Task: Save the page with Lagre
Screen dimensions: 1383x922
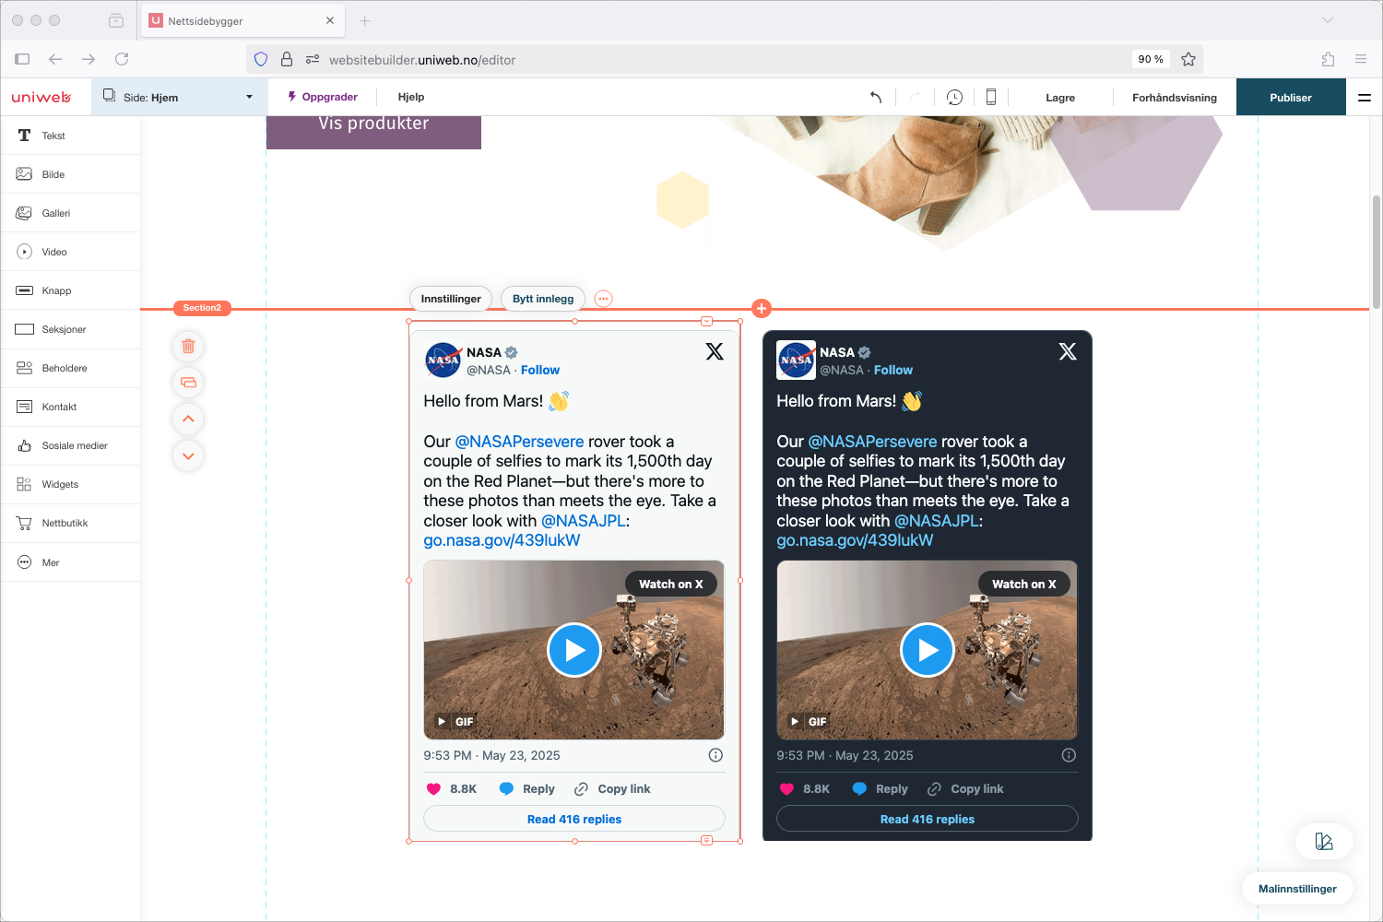Action: tap(1060, 97)
